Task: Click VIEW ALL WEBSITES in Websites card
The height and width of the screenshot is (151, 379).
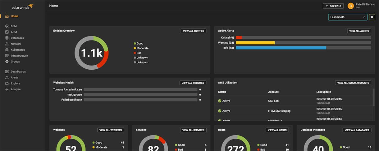Action: click(x=111, y=130)
